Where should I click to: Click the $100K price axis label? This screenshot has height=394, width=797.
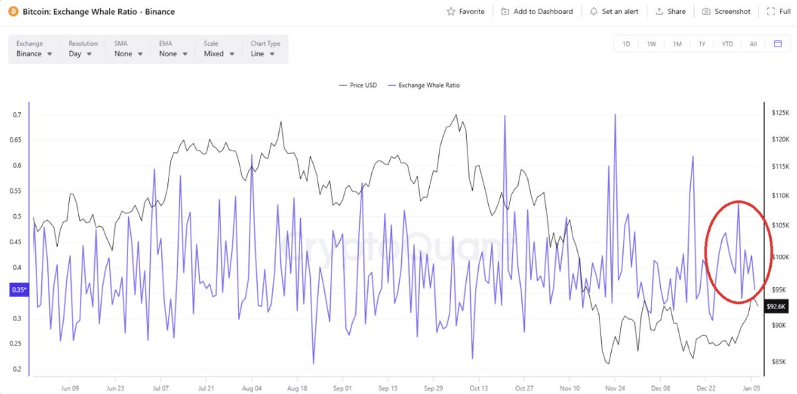[780, 257]
